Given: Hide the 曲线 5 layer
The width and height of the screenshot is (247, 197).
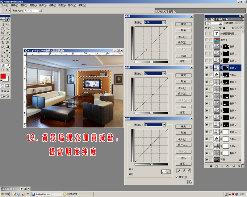Looking at the screenshot, I should coord(207,103).
